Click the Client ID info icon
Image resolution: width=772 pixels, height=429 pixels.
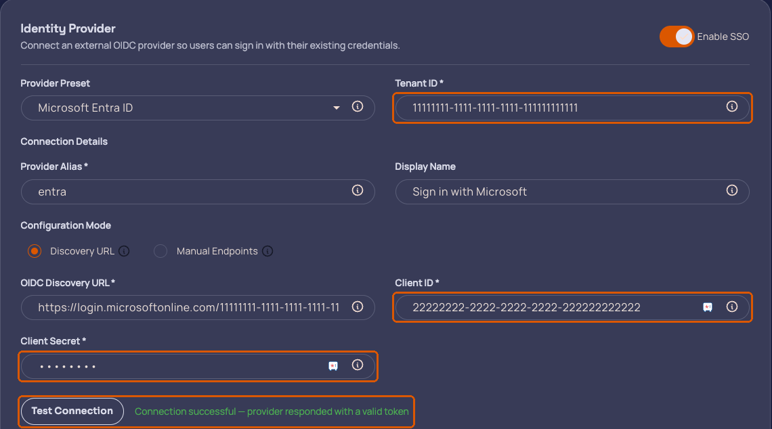[732, 307]
